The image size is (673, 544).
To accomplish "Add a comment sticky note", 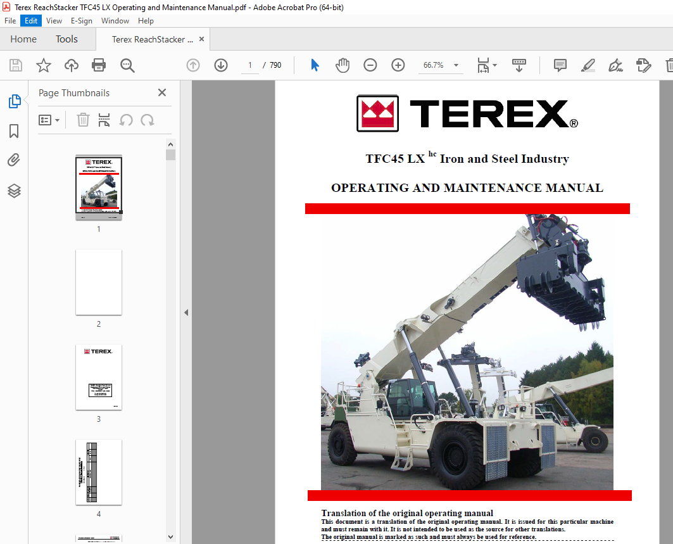I will click(560, 65).
